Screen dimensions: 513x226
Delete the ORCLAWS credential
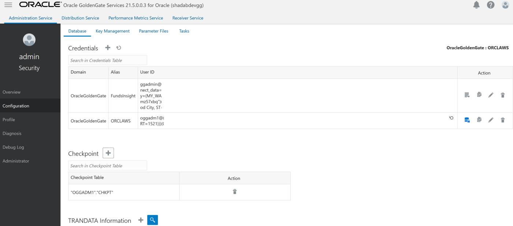pyautogui.click(x=503, y=120)
